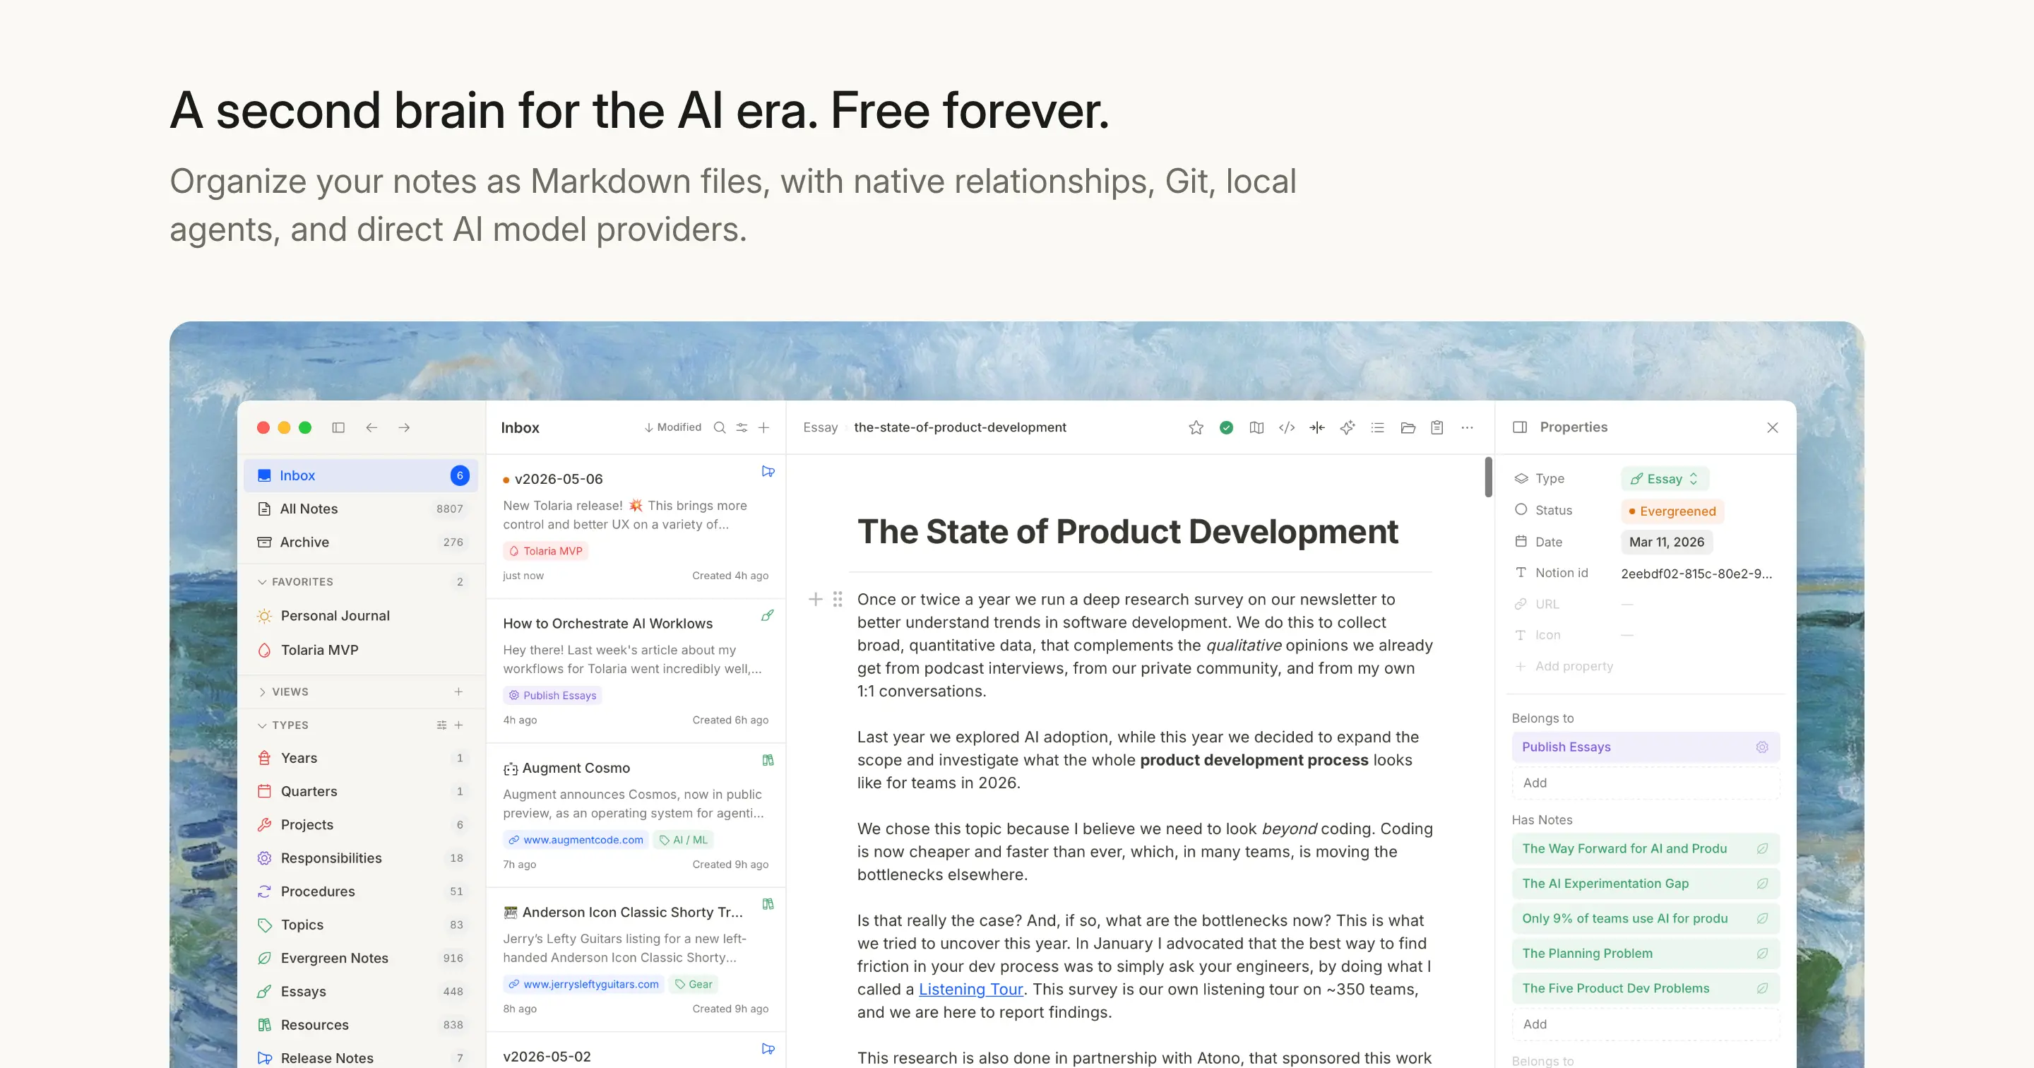Viewport: 2034px width, 1068px height.
Task: Switch to raw code view icon
Action: click(x=1287, y=427)
